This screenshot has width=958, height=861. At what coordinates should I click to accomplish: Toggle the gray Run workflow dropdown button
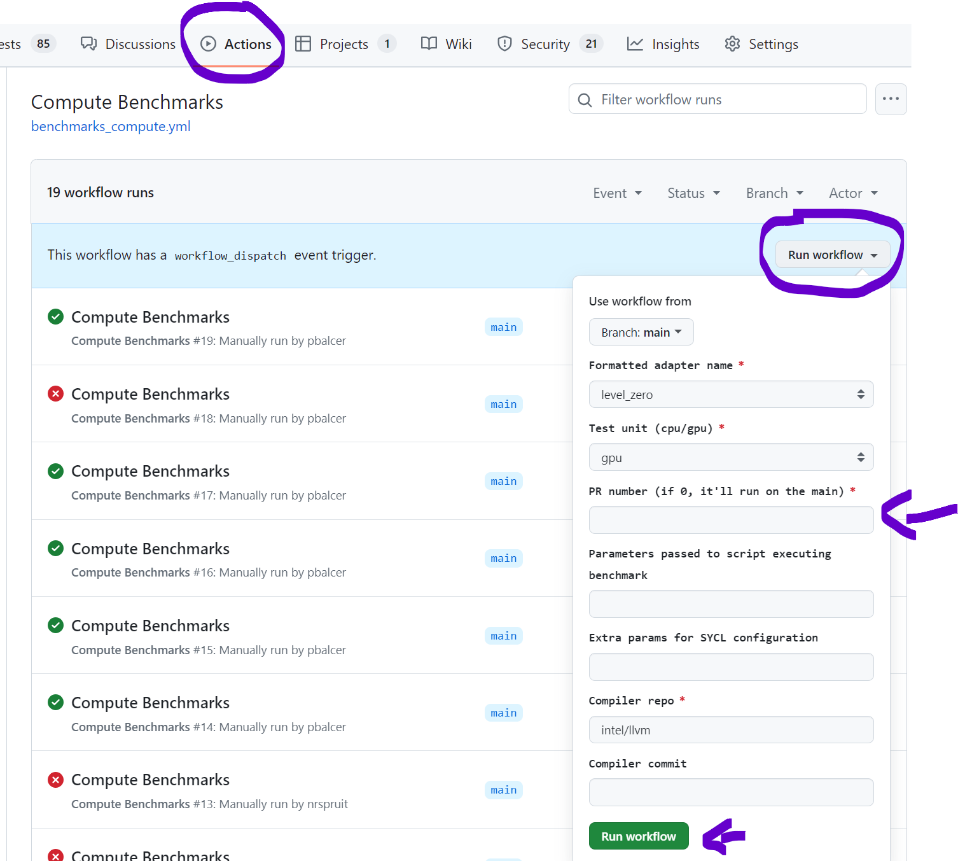(x=833, y=255)
